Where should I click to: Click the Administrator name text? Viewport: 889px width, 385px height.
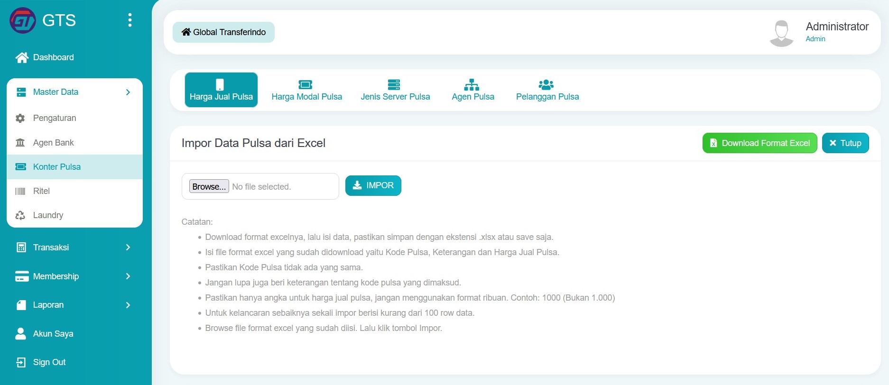coord(837,27)
